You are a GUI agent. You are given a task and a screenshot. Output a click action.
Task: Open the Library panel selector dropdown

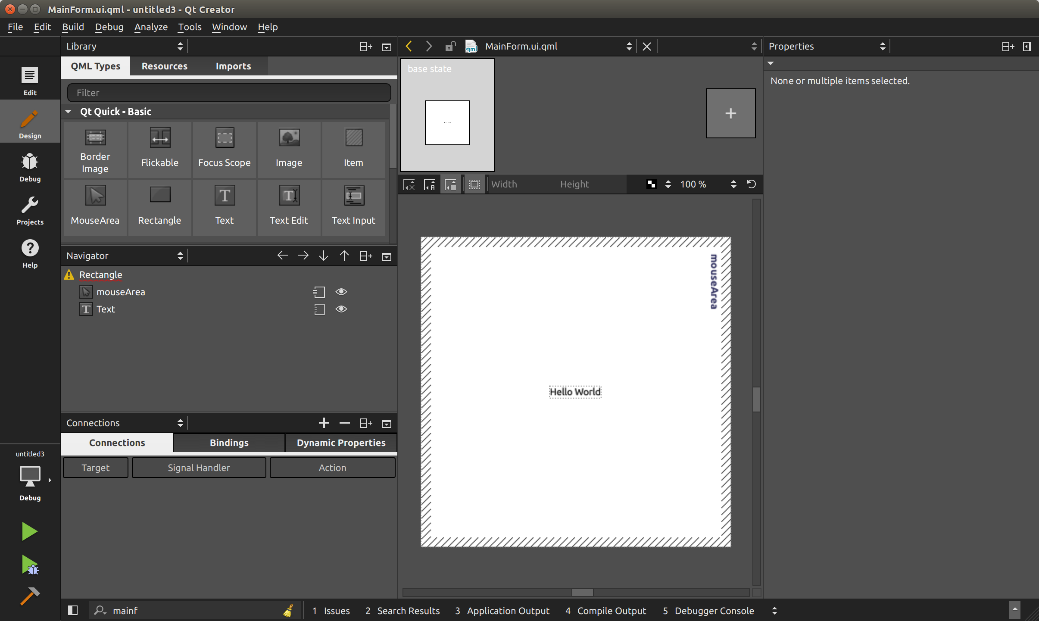coord(180,46)
